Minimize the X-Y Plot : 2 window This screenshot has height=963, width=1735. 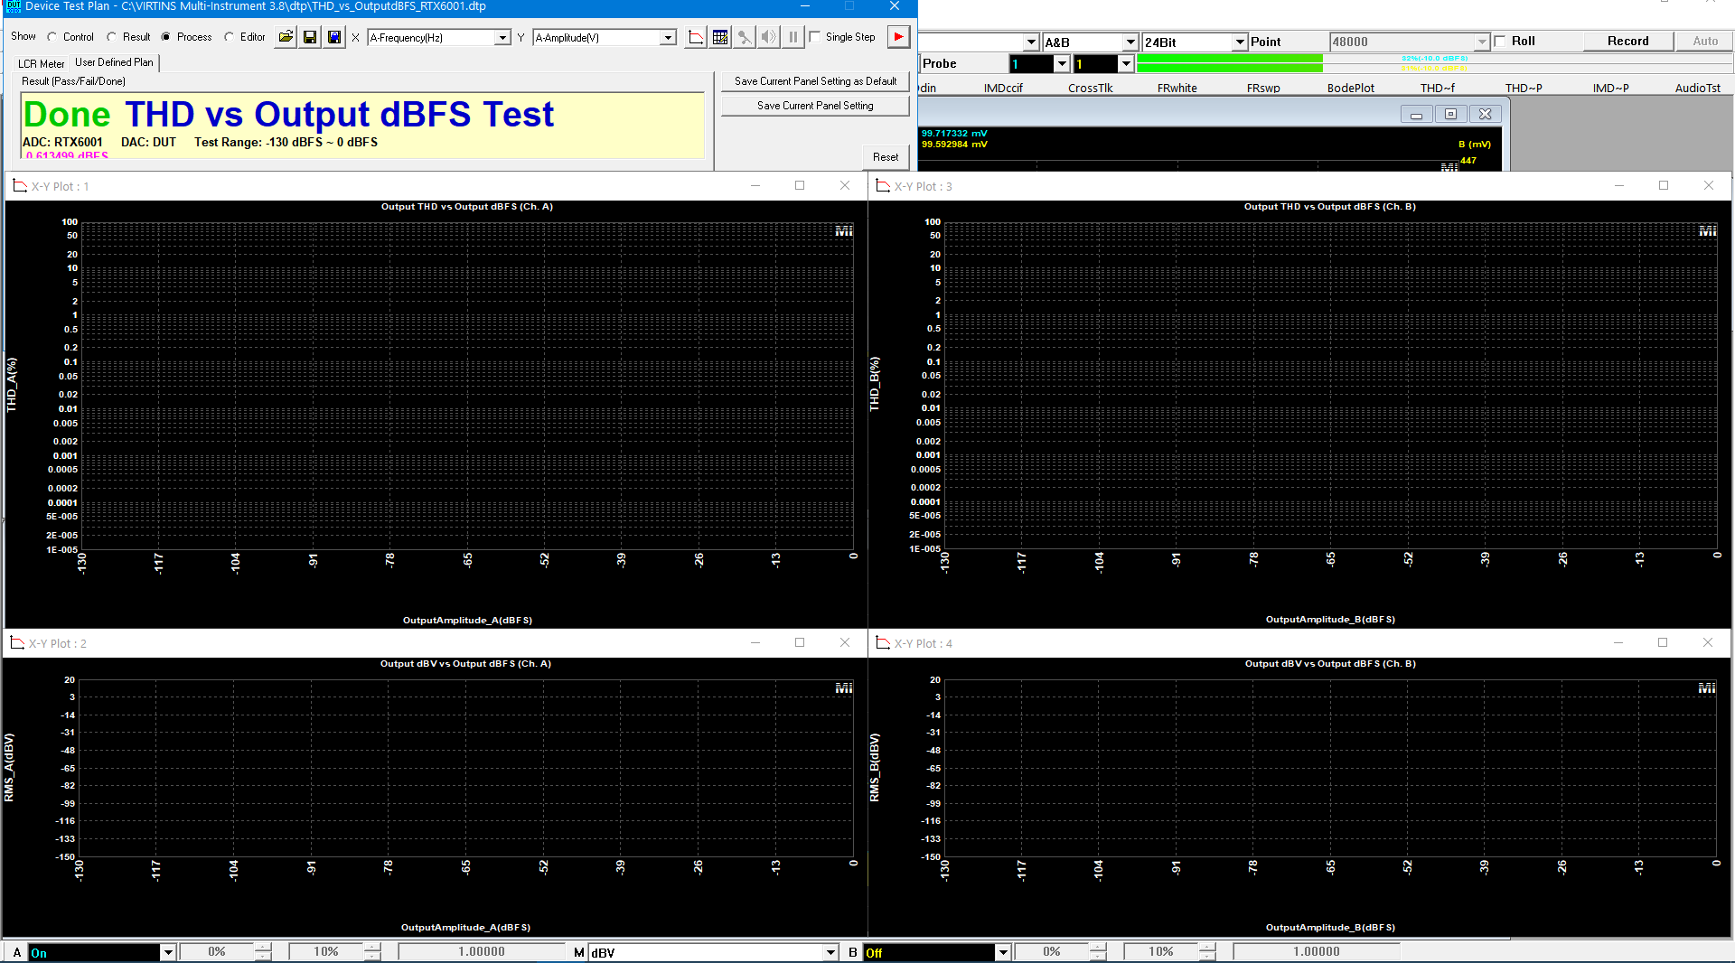(x=755, y=642)
